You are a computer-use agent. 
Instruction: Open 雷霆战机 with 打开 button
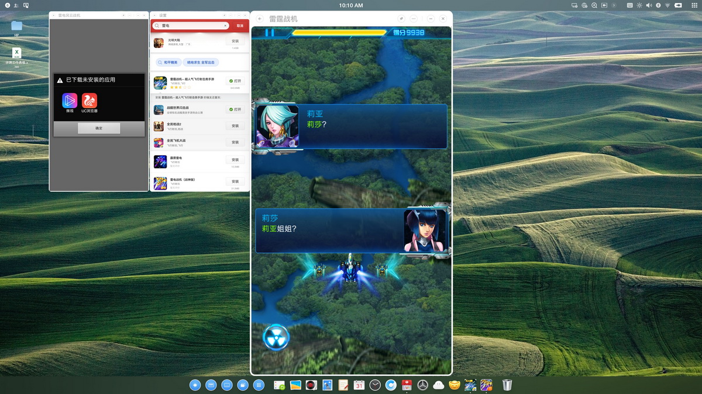pos(235,81)
